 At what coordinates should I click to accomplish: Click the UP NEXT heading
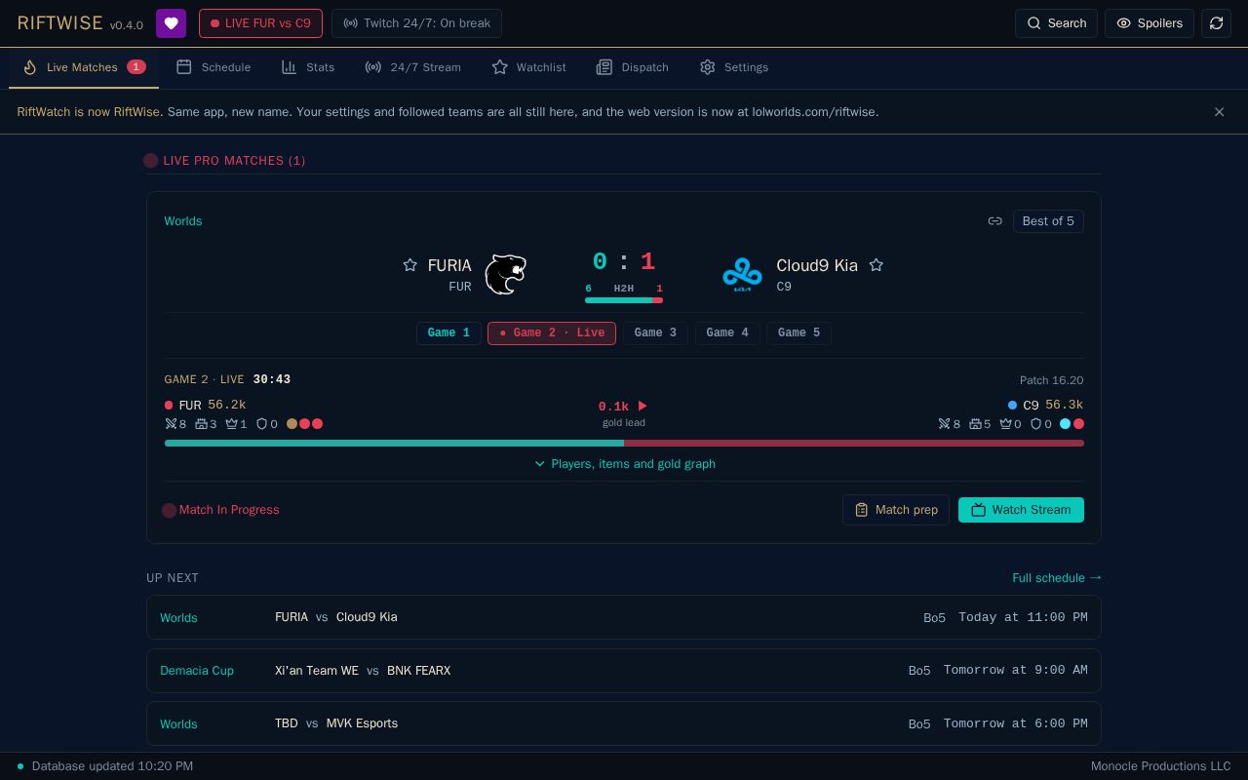(x=173, y=578)
